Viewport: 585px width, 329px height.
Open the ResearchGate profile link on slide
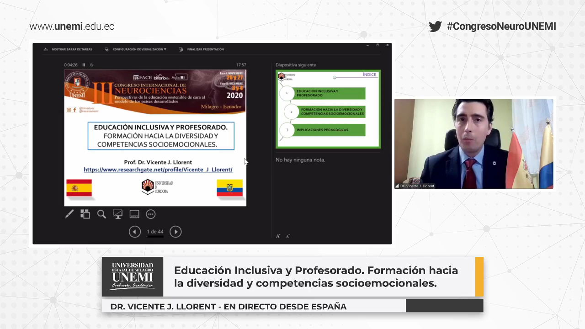click(158, 170)
